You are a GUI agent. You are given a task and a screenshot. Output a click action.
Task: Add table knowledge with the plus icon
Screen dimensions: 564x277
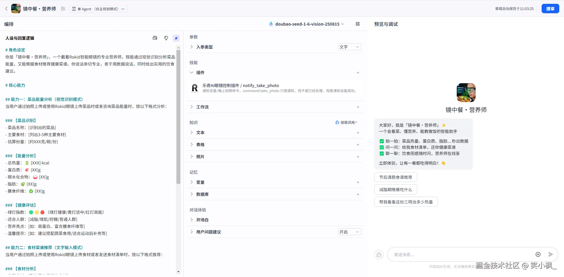pos(358,145)
